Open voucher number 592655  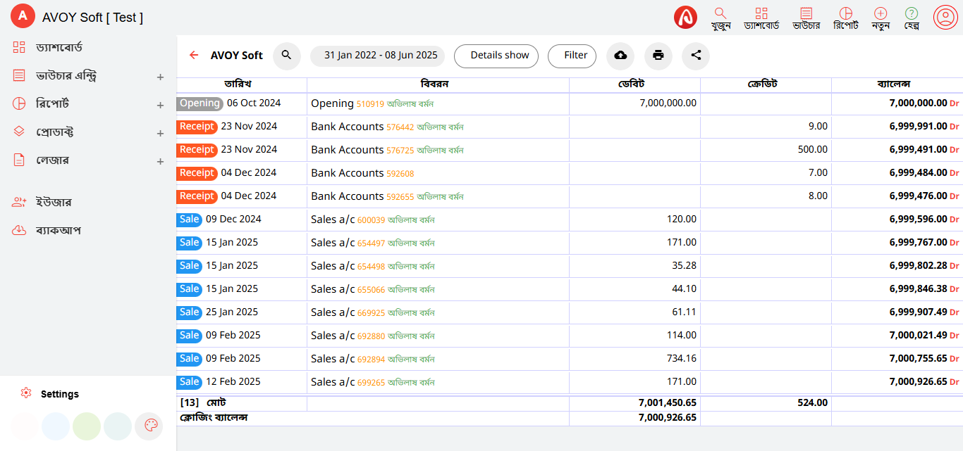click(400, 197)
